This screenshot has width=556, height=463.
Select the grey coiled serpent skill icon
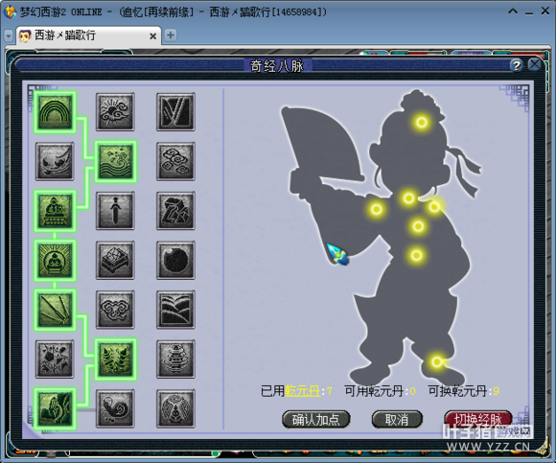[x=115, y=408]
